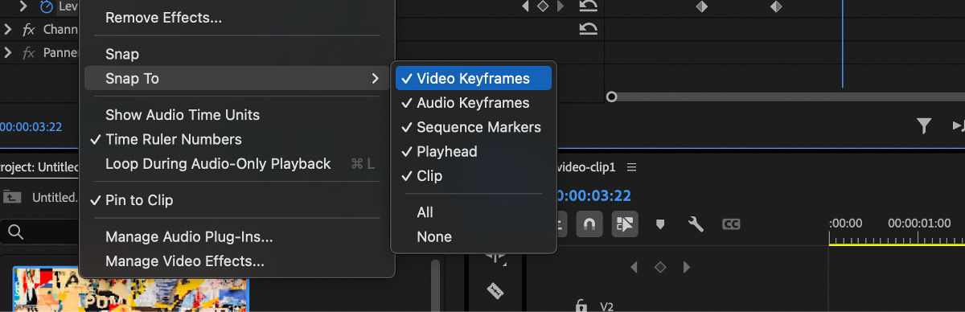Click the V2 track label
Viewport: 965px width, 312px height.
pos(607,306)
